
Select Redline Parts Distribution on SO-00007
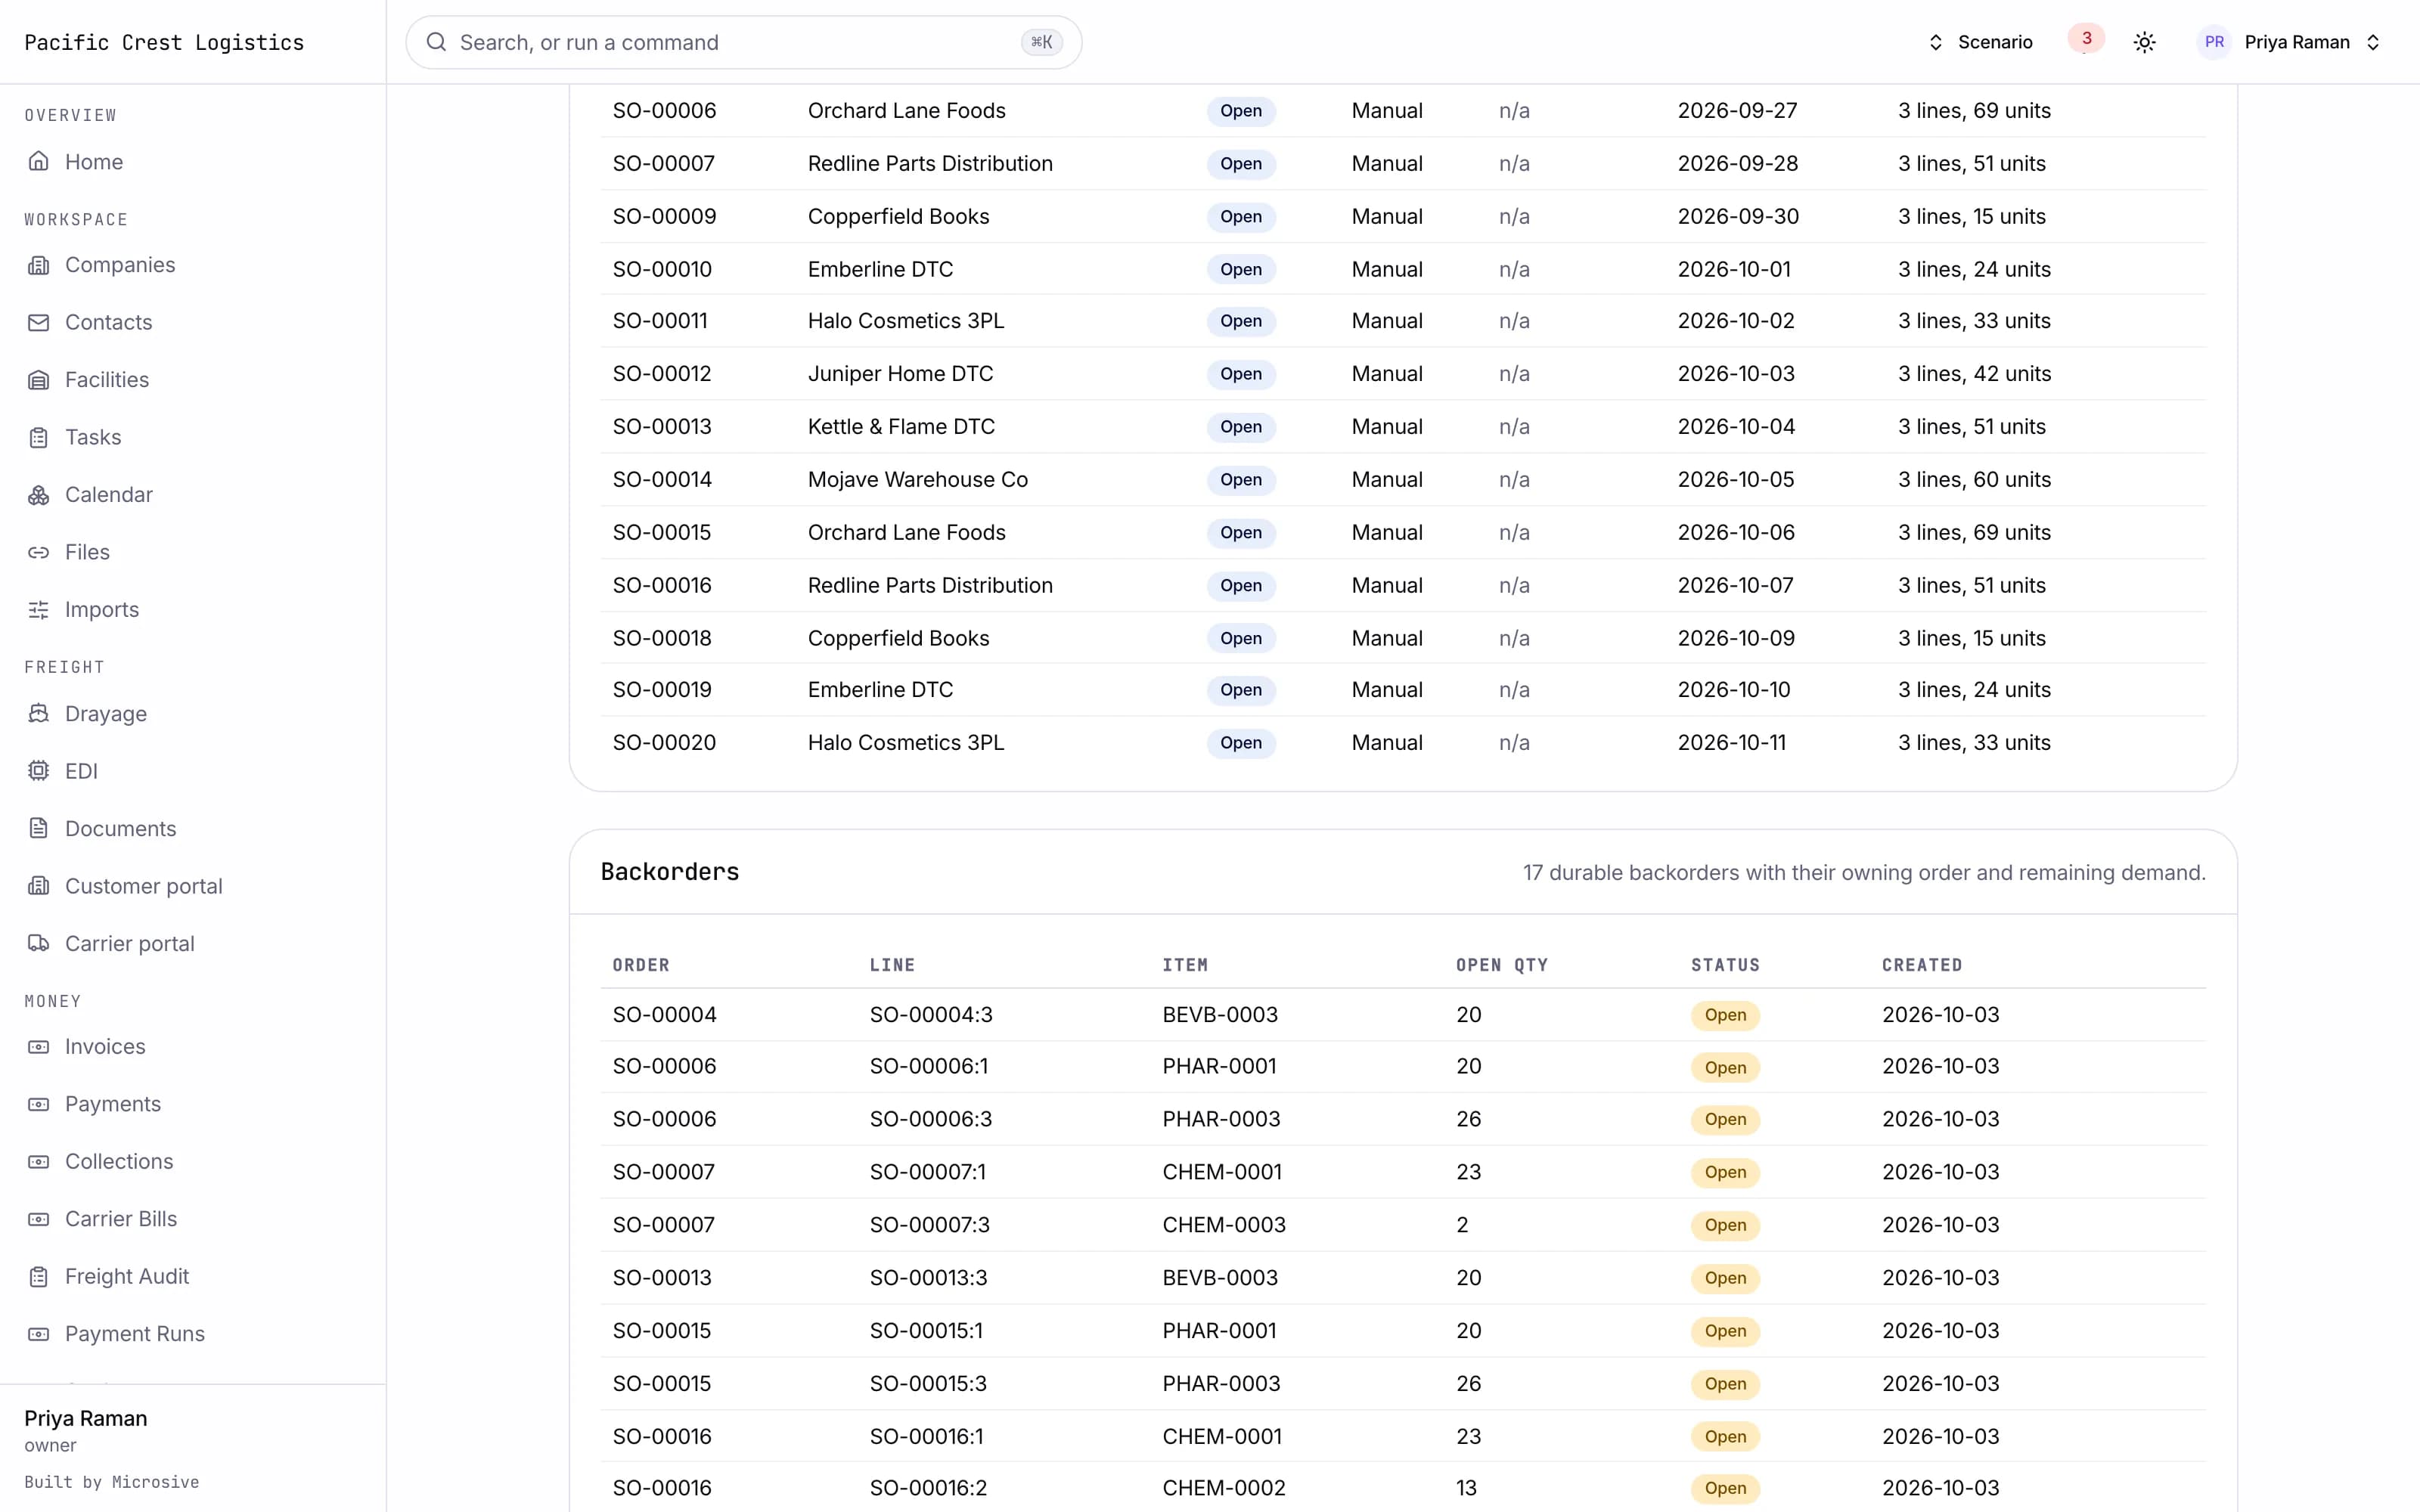pyautogui.click(x=930, y=164)
